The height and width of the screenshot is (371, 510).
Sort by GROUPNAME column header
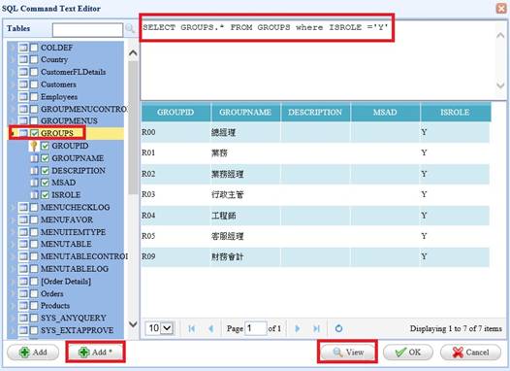click(x=245, y=112)
